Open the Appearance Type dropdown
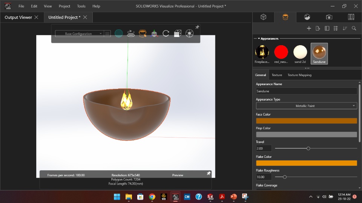 click(x=306, y=106)
